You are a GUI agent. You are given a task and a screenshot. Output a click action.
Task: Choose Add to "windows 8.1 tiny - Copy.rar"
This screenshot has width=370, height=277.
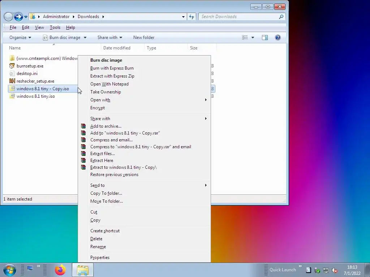coord(145,133)
